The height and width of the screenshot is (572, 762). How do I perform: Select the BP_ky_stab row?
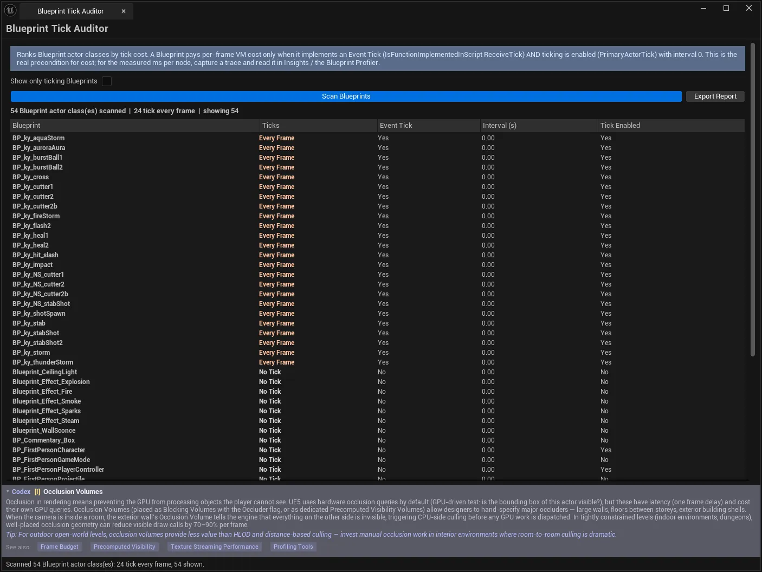(x=377, y=323)
